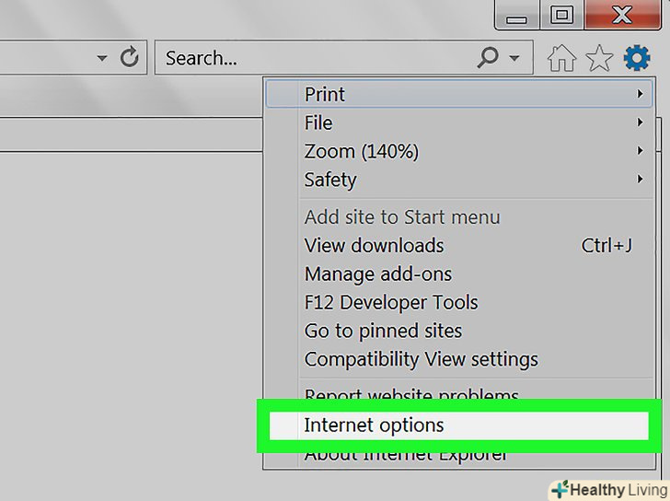Go to the home page icon
The width and height of the screenshot is (670, 501).
coord(561,58)
